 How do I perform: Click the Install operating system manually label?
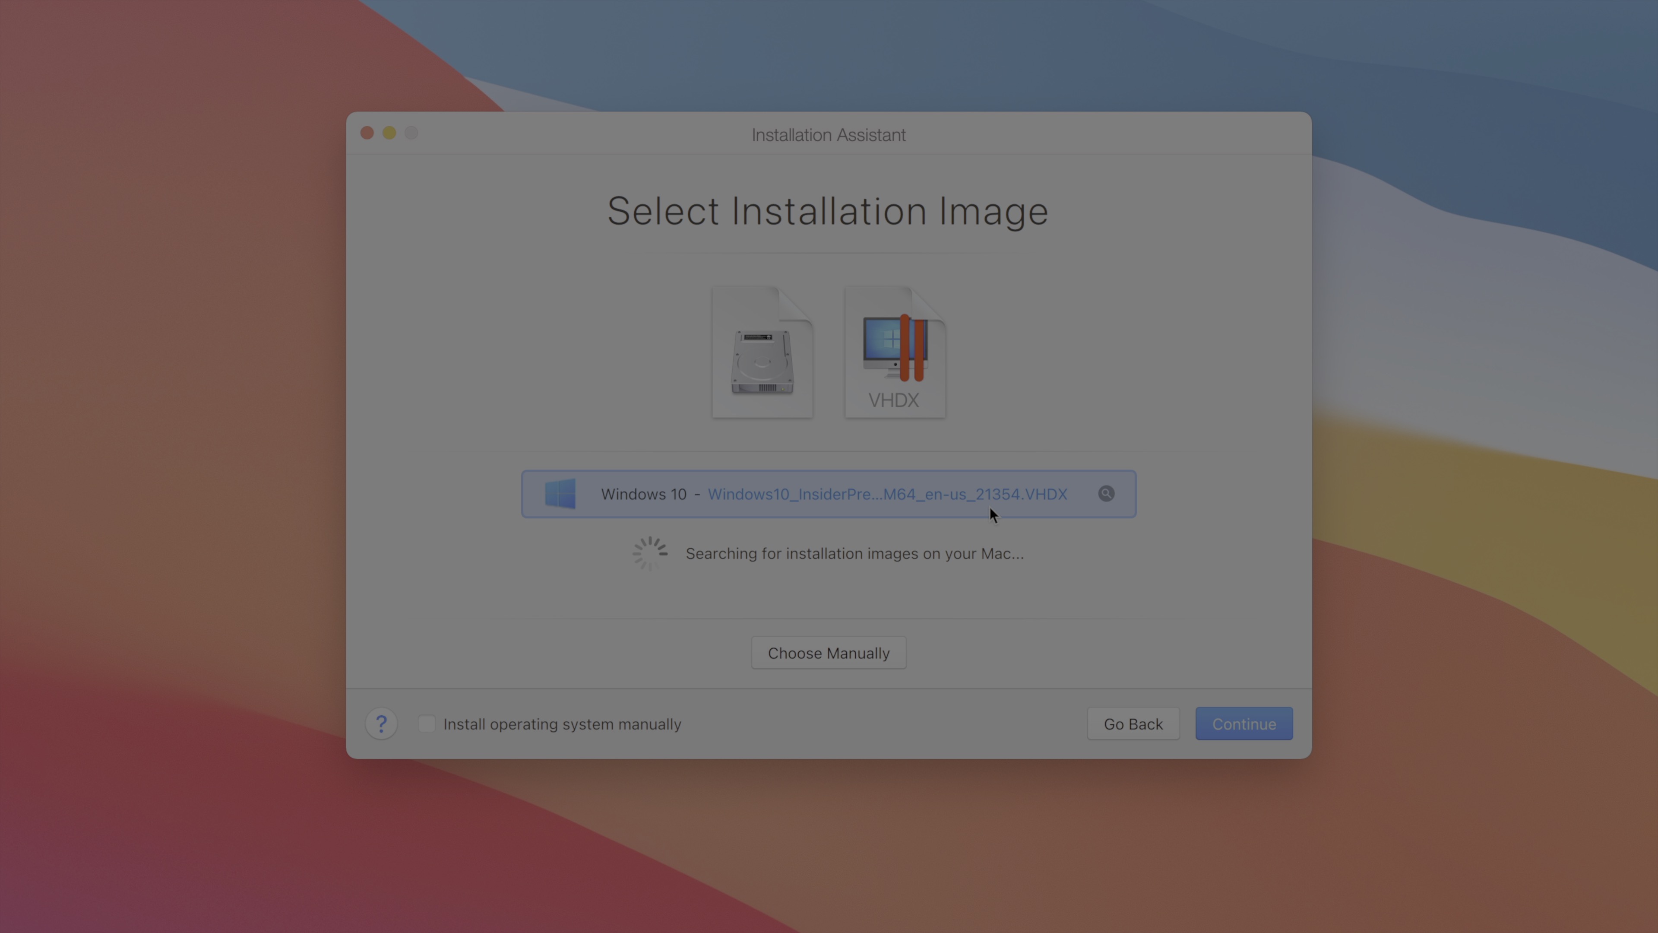click(562, 724)
